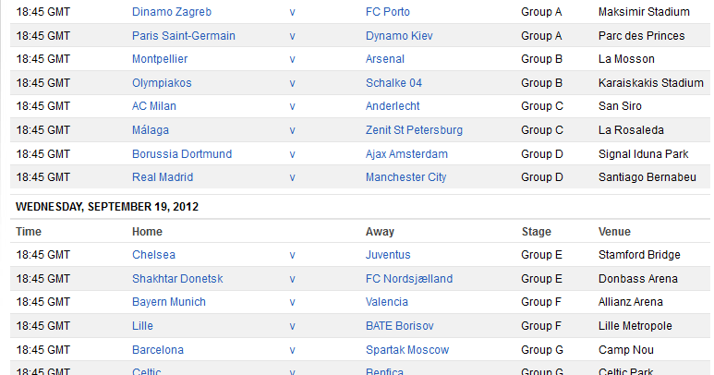Click the Zenit St Petersburg link
The height and width of the screenshot is (375, 714).
pyautogui.click(x=414, y=130)
